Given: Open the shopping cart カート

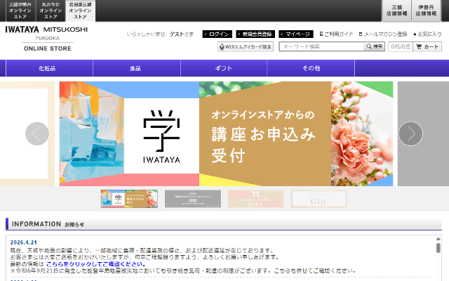Looking at the screenshot, I should pos(427,46).
